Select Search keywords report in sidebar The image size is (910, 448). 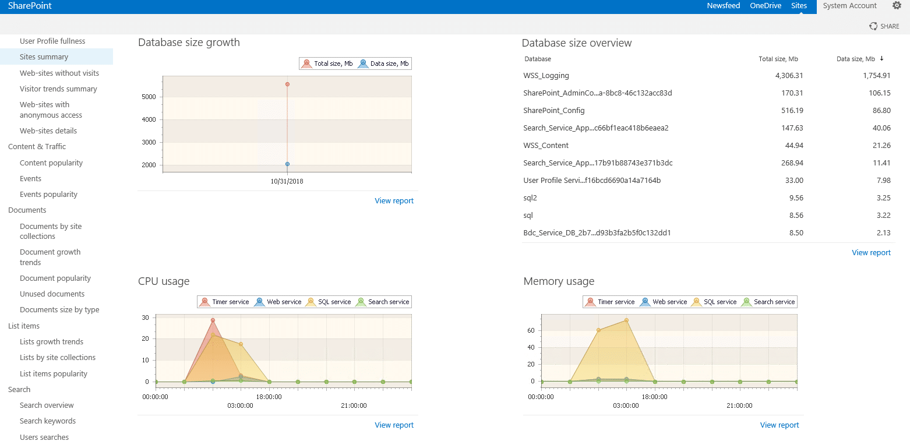[x=48, y=421]
